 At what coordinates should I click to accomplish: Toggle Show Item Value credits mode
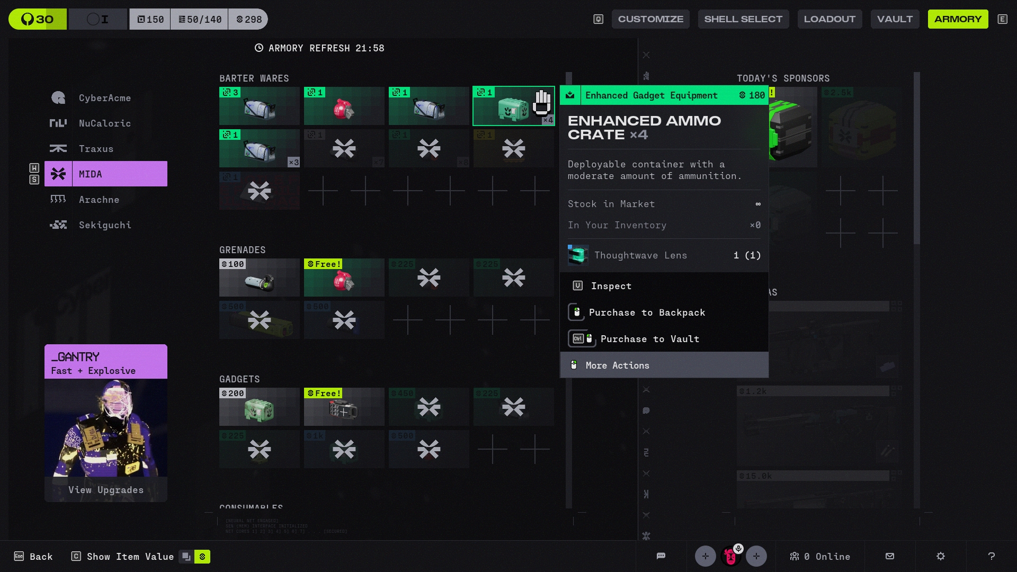(x=202, y=557)
